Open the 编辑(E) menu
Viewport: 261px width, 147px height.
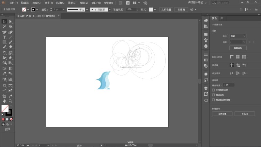[x=25, y=3]
